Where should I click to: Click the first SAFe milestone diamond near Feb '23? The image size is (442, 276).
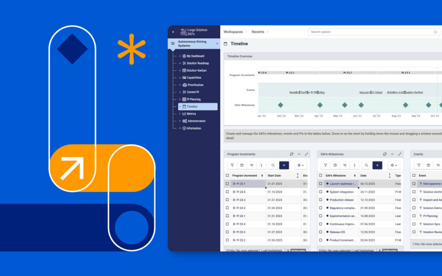click(x=280, y=105)
